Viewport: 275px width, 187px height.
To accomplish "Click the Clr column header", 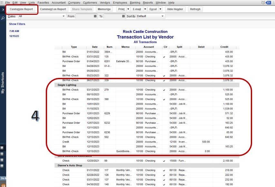I will point(165,47).
